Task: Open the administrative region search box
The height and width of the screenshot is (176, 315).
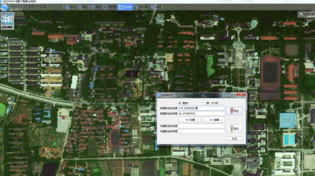Action: click(x=307, y=15)
